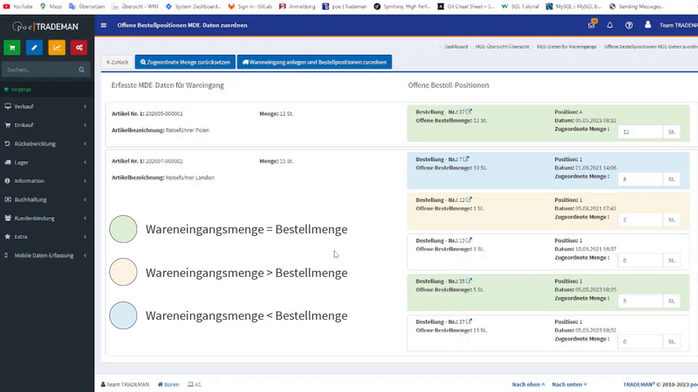
Task: Click the user profile icon in header
Action: coord(647,25)
